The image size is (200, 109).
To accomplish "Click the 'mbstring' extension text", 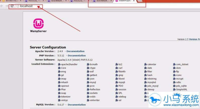I will point(152,79).
